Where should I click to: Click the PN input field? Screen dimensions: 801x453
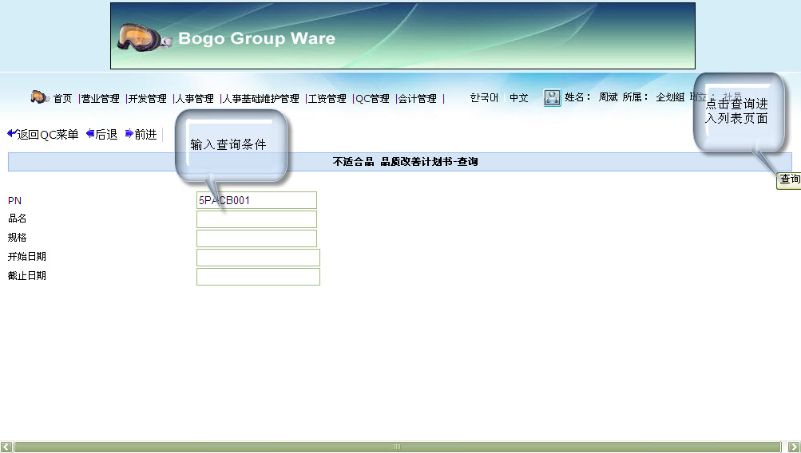(x=256, y=200)
